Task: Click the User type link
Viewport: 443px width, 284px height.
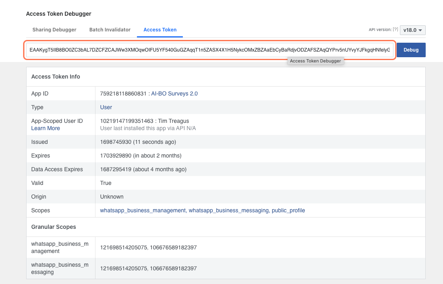Action: tap(106, 107)
